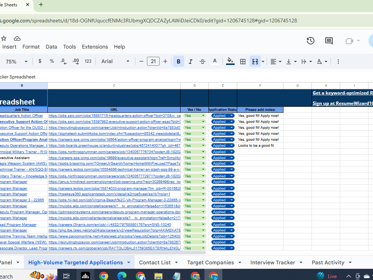Switch to Past Activity sheet tab
Image resolution: width=373 pixels, height=280 pixels.
point(328,262)
